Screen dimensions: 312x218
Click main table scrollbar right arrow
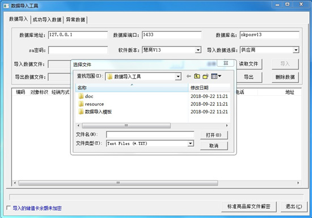pos(298,183)
